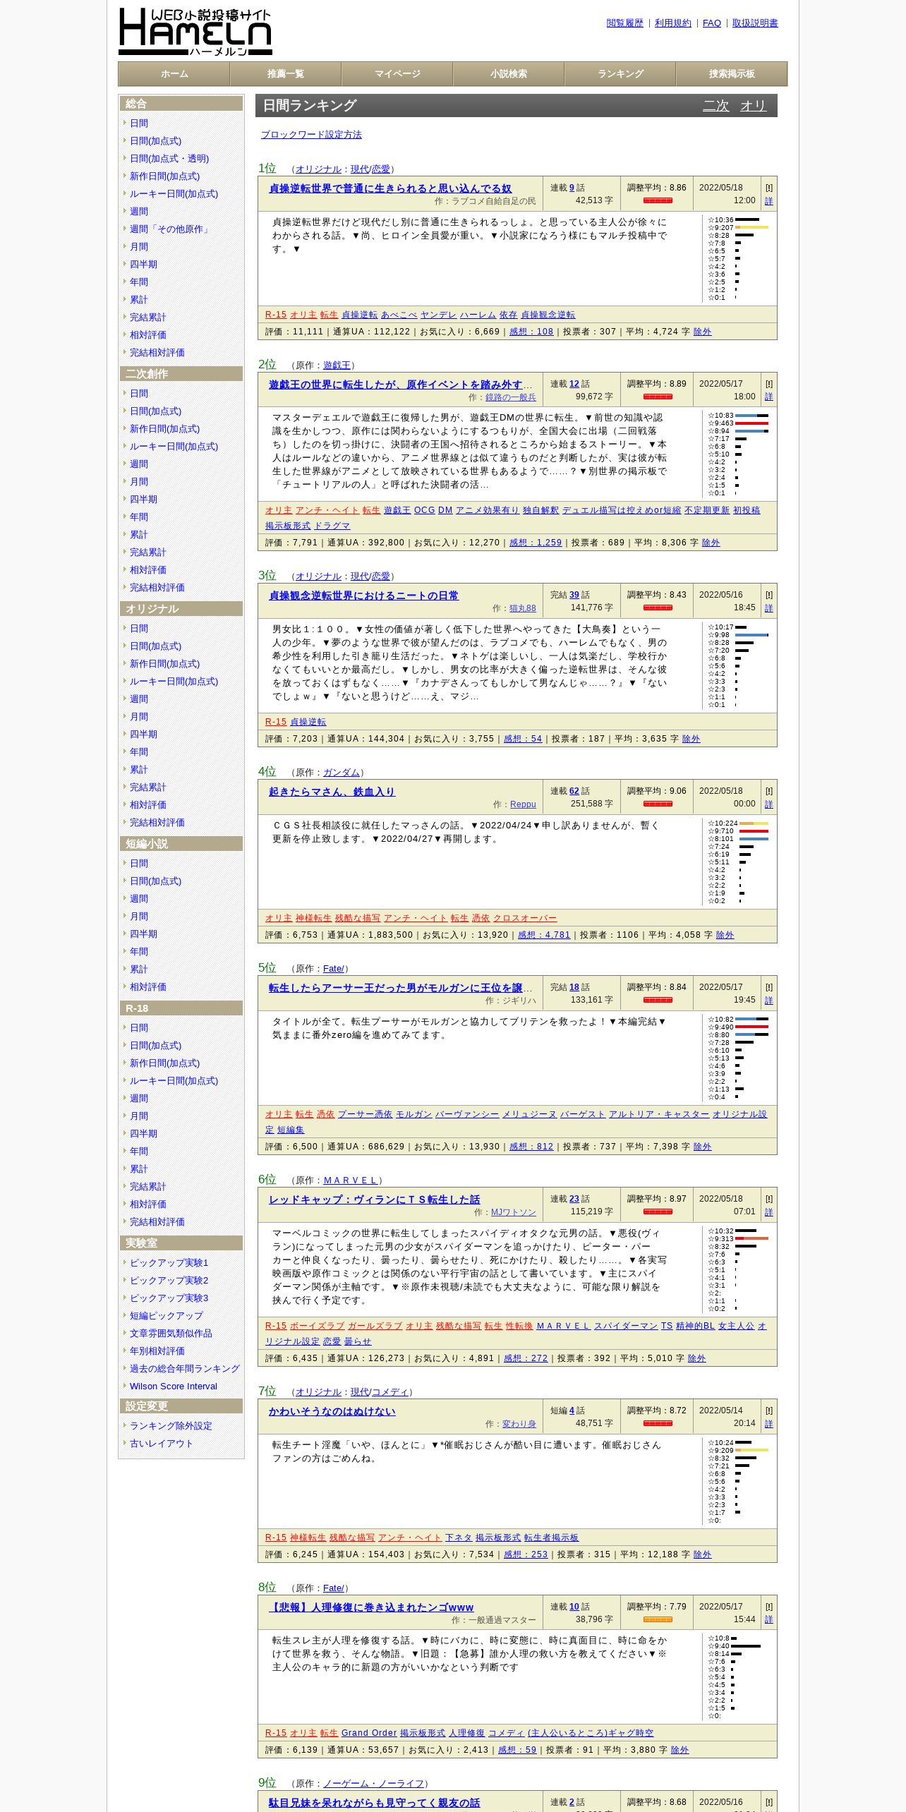Open Wilson Score Interval in sidebar
This screenshot has width=906, height=1812.
point(174,1387)
